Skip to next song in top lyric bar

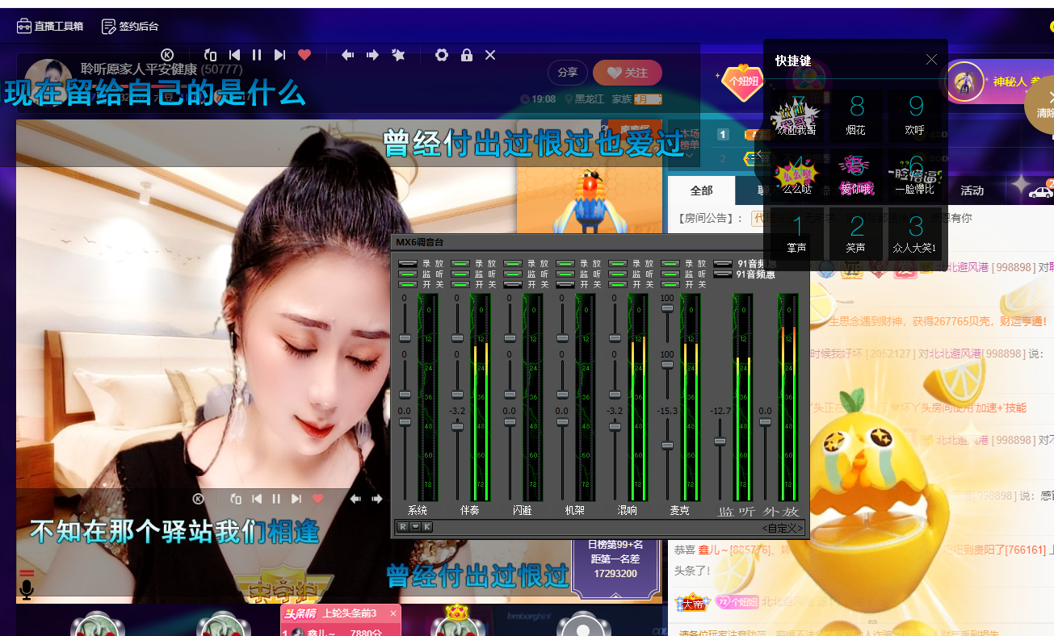(279, 55)
